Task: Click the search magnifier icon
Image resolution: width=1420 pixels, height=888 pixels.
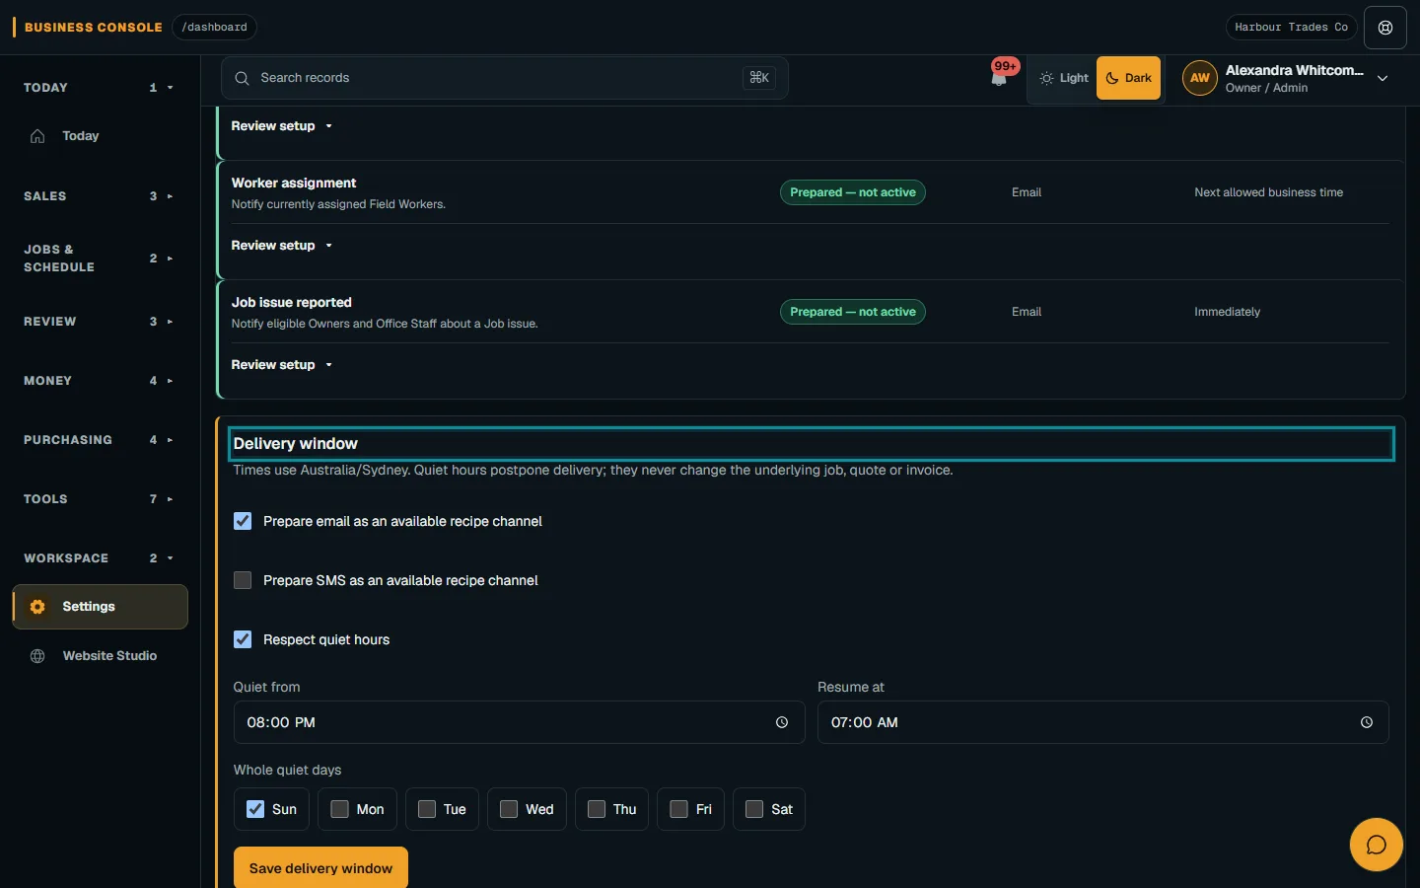Action: (x=242, y=78)
